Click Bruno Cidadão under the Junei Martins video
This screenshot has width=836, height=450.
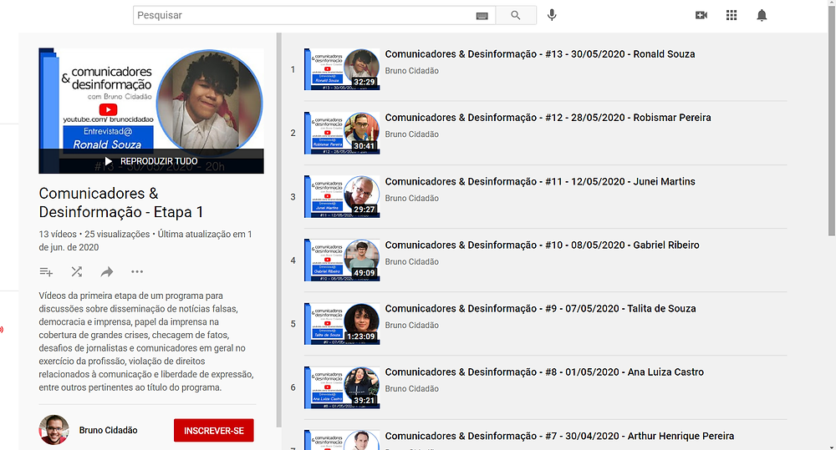pos(411,198)
